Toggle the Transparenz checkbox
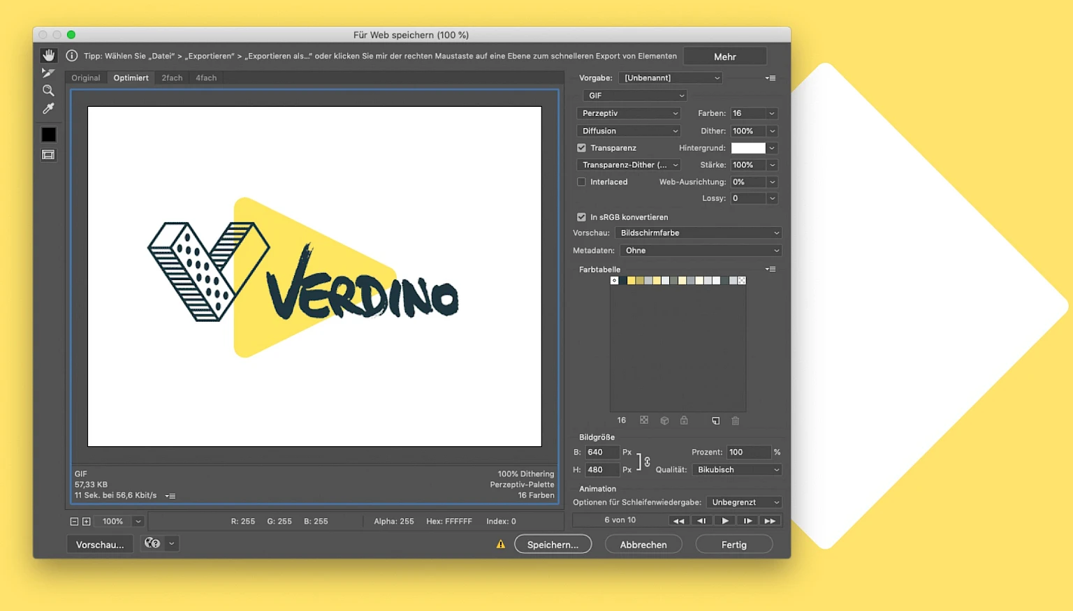Viewport: 1073px width, 611px height. 581,148
